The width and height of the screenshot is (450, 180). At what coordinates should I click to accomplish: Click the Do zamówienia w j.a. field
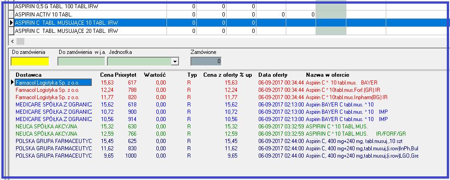click(81, 61)
